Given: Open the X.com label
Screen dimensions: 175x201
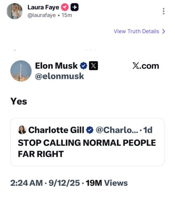Looking at the screenshot, I should pyautogui.click(x=146, y=66).
